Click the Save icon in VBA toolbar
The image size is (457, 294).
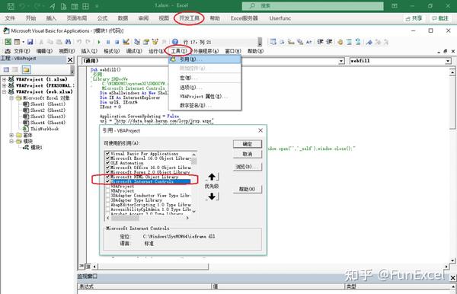click(x=30, y=42)
